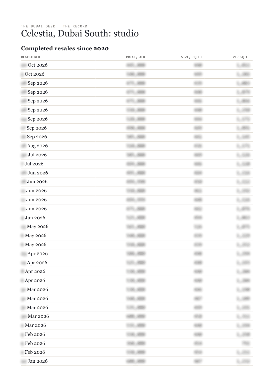Click the SIZE, SQ FT column header
Screen dimensions: 274x388
tap(192, 57)
